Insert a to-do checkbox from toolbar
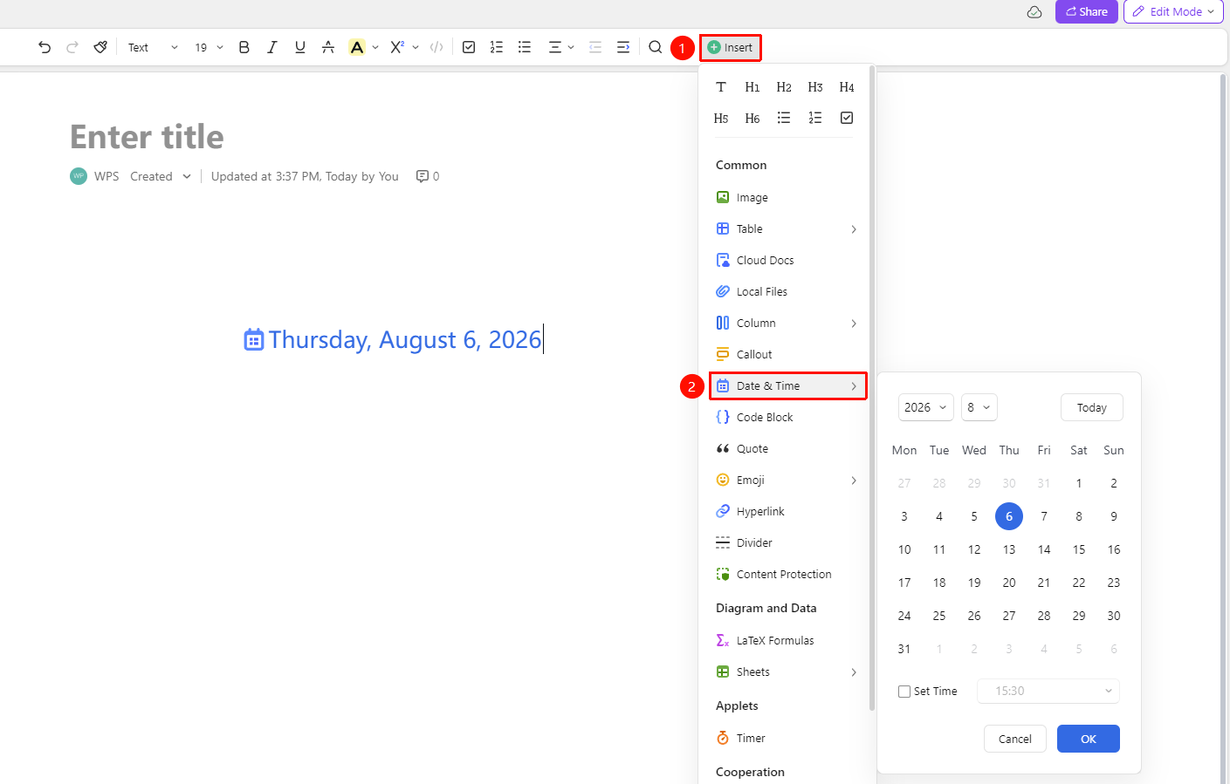This screenshot has width=1230, height=784. (x=469, y=47)
